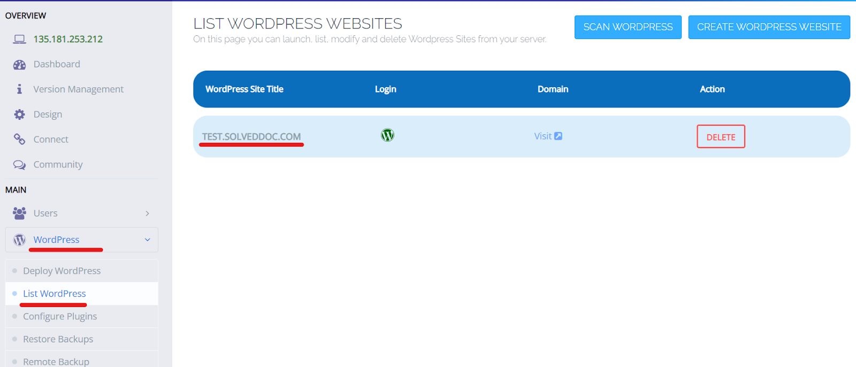
Task: Click the Dashboard gauge icon
Action: (19, 65)
